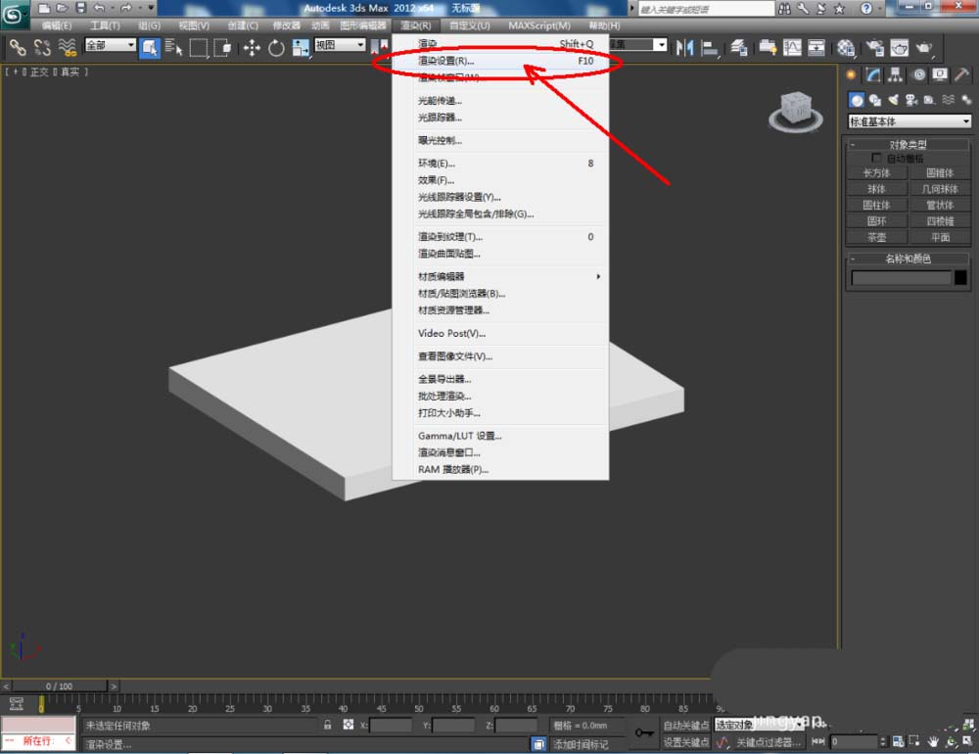Click the 茶壶 teapot button
Image resolution: width=979 pixels, height=754 pixels.
point(876,237)
